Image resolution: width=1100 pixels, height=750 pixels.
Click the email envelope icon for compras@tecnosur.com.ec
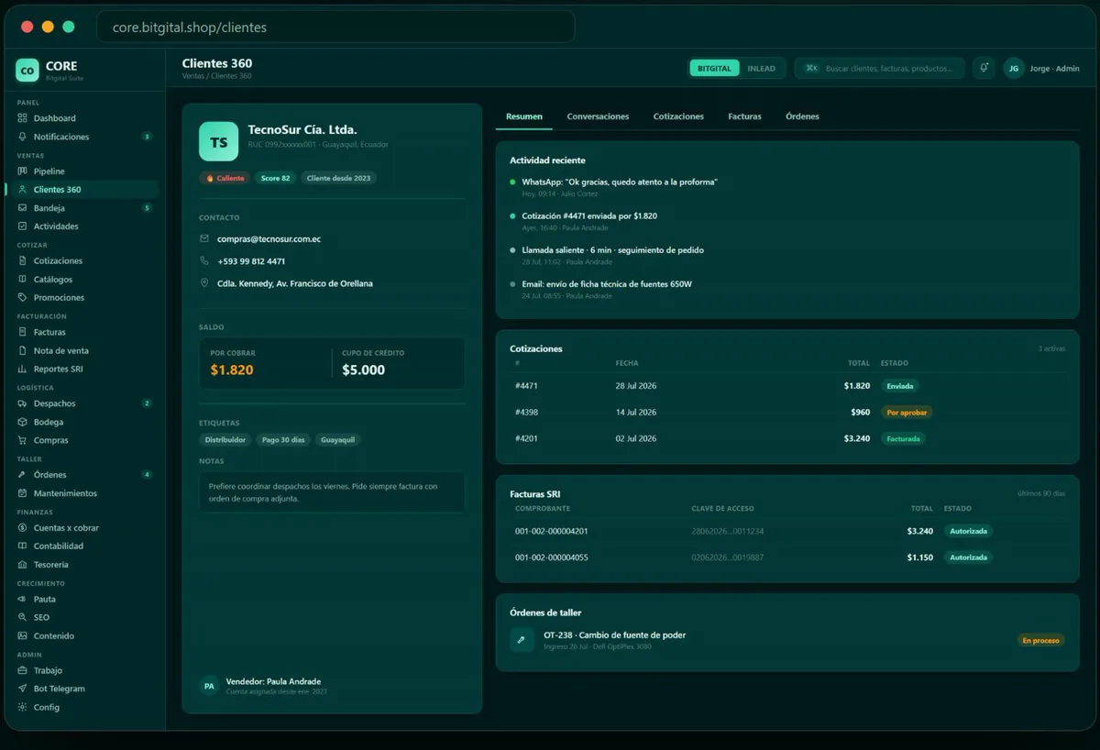click(x=204, y=238)
